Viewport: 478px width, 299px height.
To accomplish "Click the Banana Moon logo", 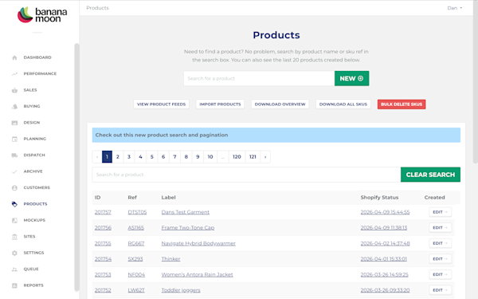I will 42,14.
